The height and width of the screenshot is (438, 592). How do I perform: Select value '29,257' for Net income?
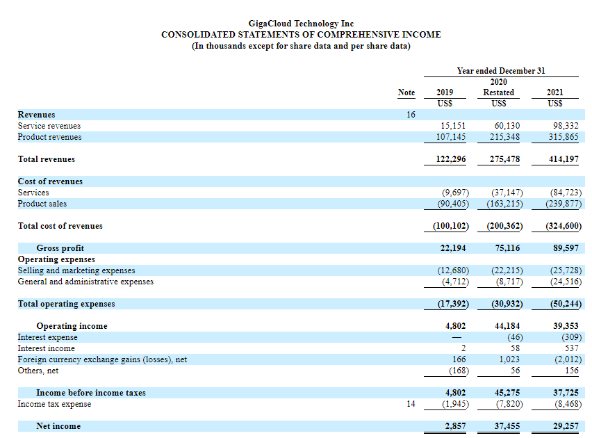pos(566,426)
